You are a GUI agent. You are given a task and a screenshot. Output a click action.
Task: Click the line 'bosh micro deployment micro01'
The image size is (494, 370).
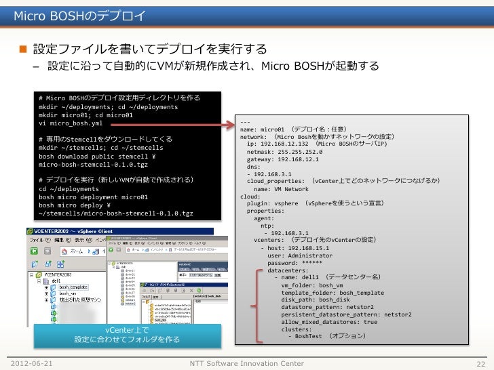[x=93, y=197]
